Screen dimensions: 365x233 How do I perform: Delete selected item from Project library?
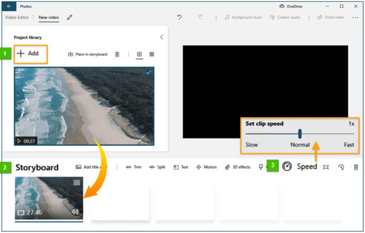pos(117,54)
